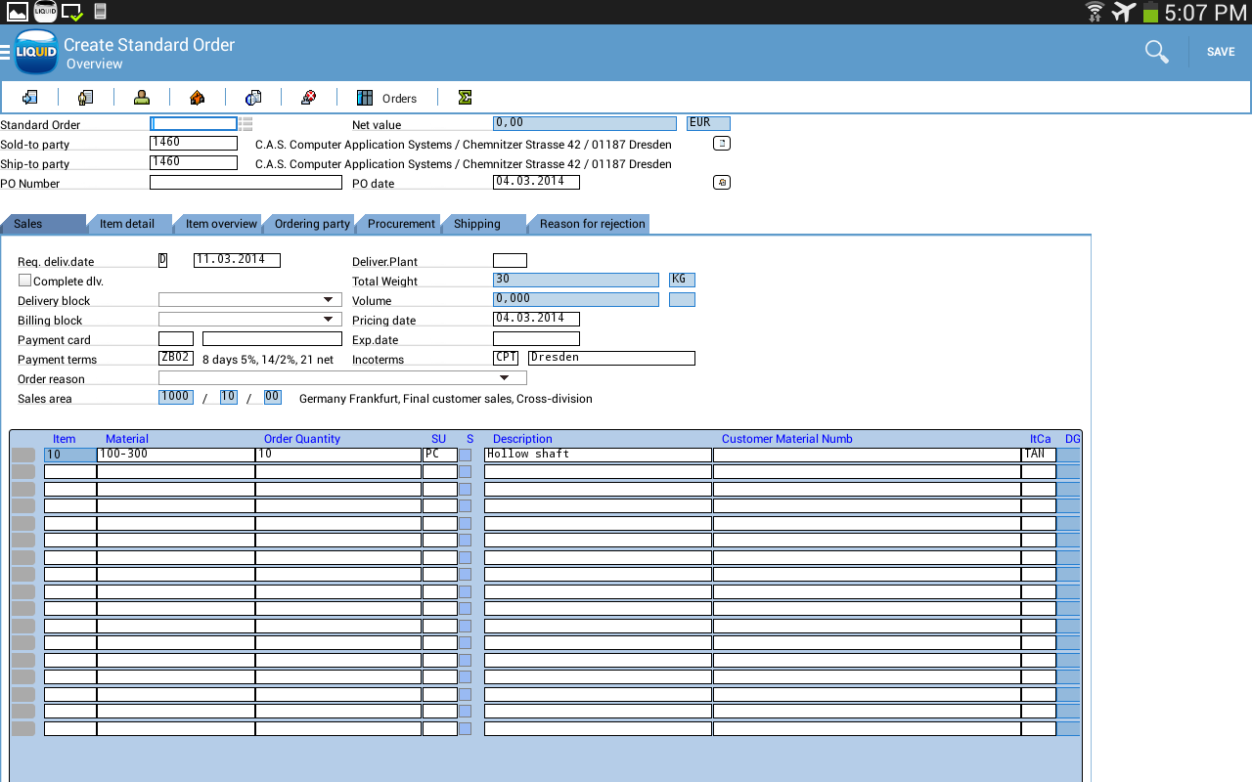
Task: Enable the Complete dlv. checkbox
Action: coord(24,281)
